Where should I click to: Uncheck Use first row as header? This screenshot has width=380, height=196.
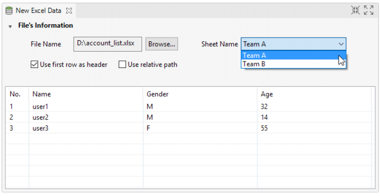coord(34,64)
